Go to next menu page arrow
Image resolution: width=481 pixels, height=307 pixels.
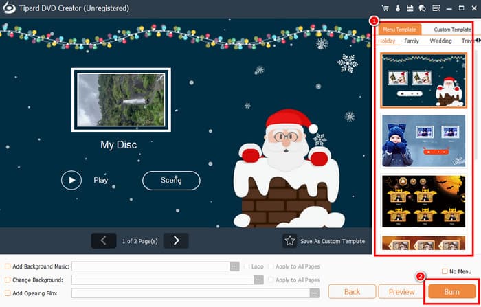tap(176, 240)
